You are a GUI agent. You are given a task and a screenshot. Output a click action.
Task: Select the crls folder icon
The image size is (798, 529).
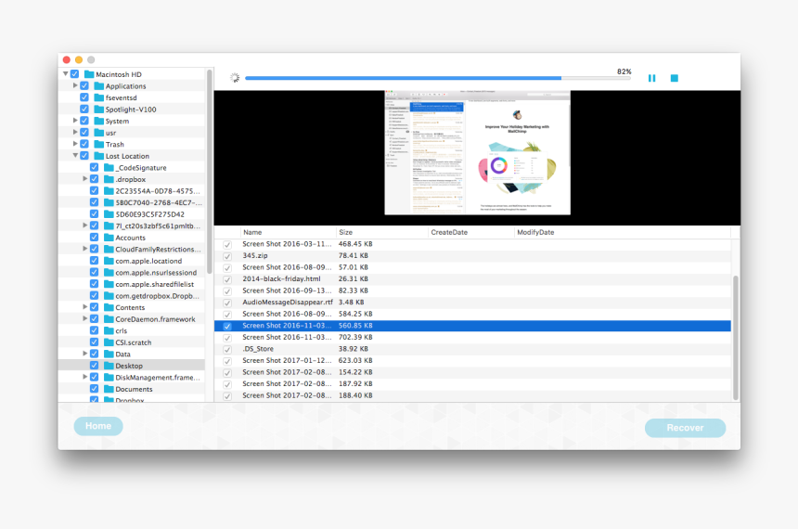coord(109,331)
